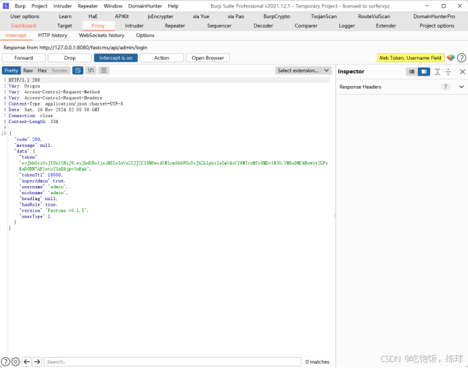The width and height of the screenshot is (468, 368).
Task: Open the User options tab
Action: tap(25, 16)
